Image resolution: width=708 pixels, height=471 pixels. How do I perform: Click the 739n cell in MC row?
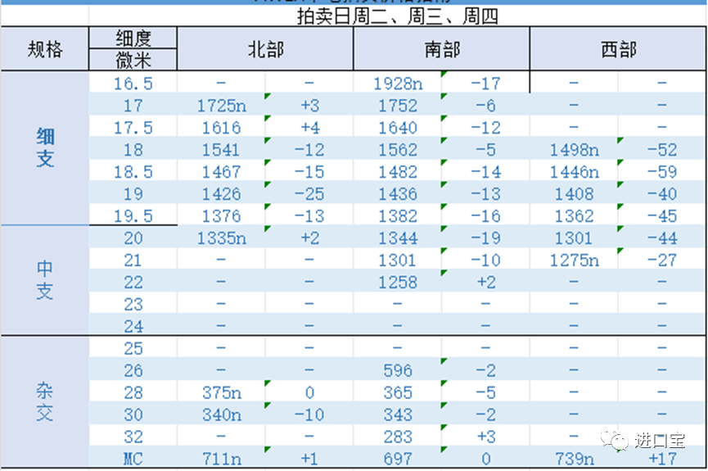[x=574, y=459]
